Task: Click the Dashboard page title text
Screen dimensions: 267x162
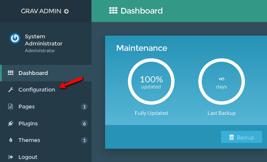Action: [142, 11]
